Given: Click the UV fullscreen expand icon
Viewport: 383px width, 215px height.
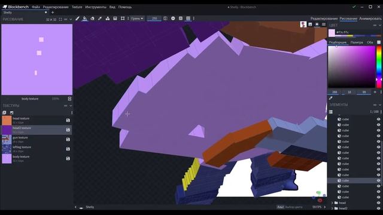Looking at the screenshot, I should point(60,19).
